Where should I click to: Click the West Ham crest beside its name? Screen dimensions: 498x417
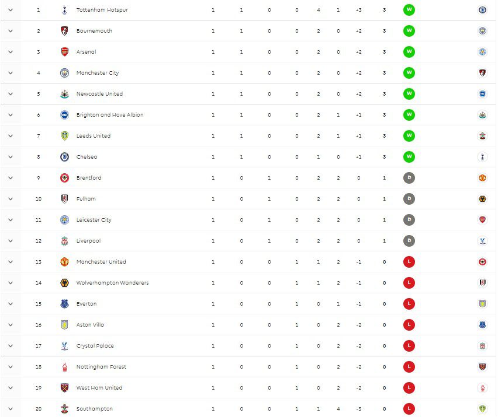pos(64,388)
